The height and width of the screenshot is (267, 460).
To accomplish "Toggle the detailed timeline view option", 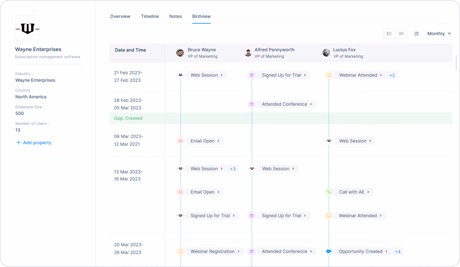I will 389,33.
